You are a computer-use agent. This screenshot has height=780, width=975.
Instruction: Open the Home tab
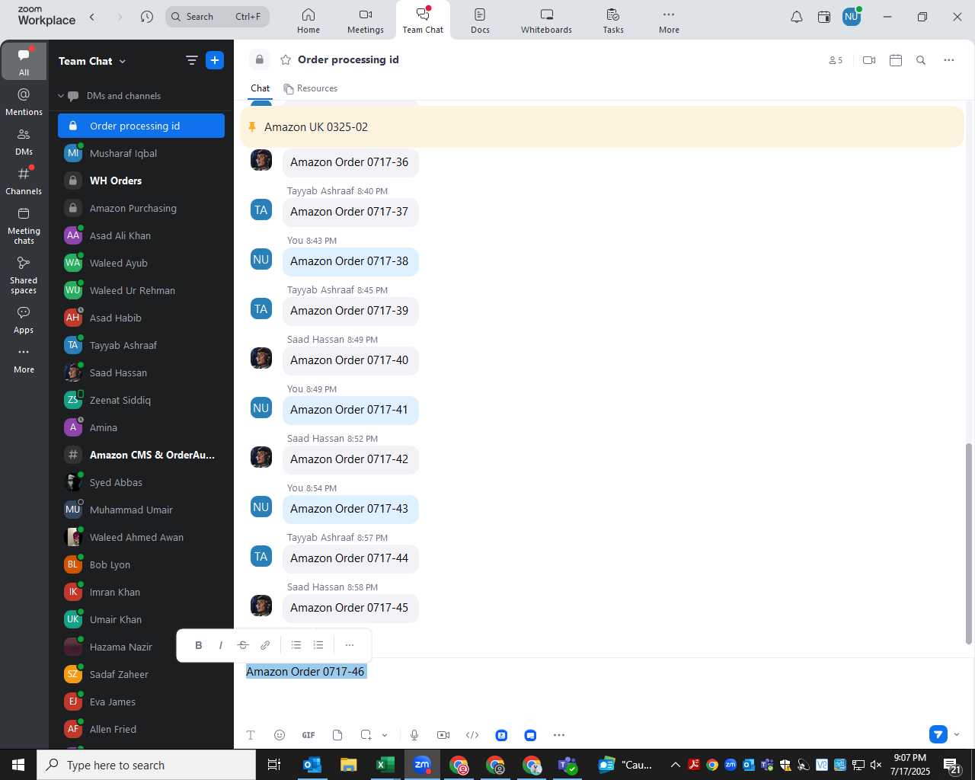click(308, 21)
